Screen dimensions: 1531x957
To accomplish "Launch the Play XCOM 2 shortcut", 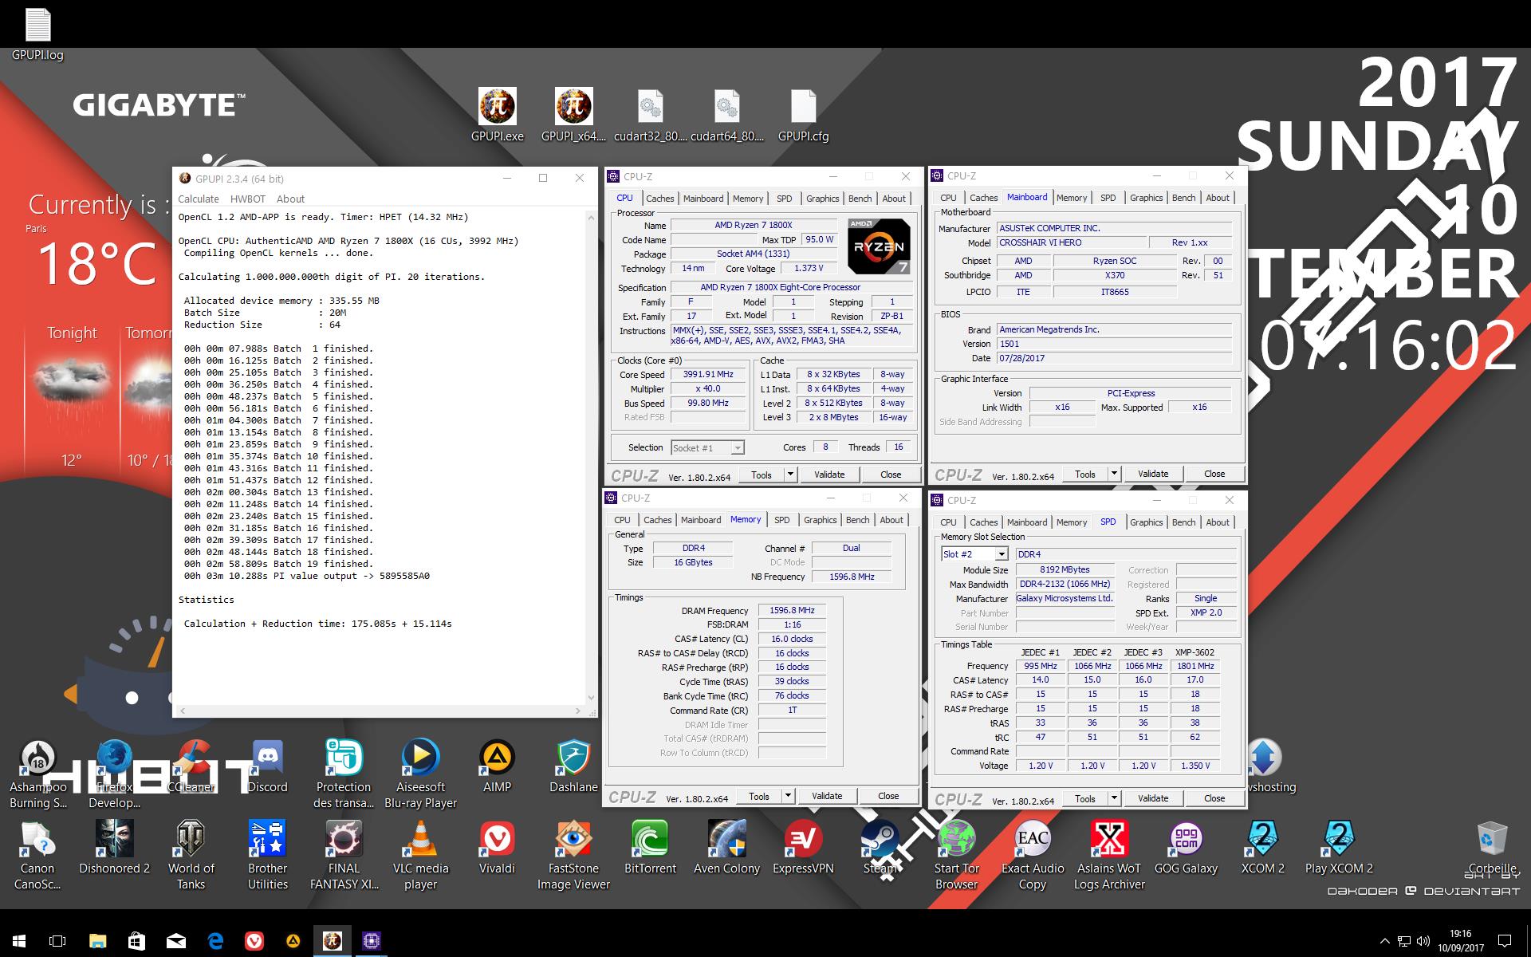I will (x=1339, y=847).
